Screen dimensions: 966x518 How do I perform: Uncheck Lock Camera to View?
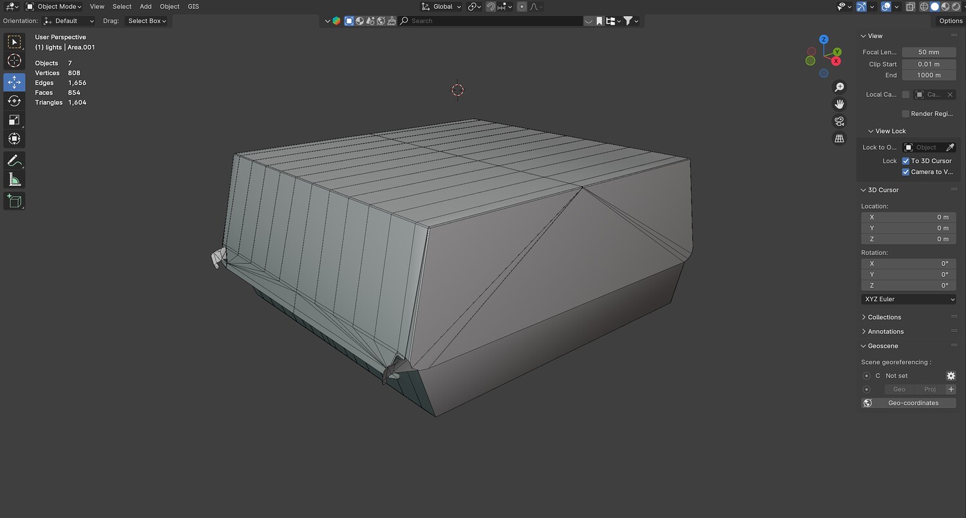(x=905, y=172)
